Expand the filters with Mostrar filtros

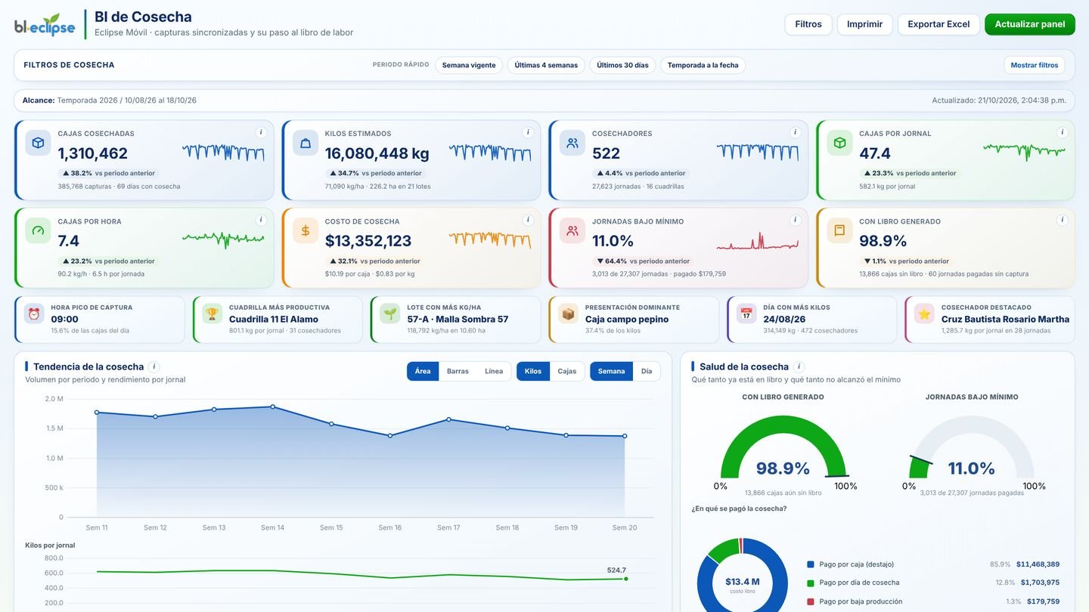click(1035, 65)
